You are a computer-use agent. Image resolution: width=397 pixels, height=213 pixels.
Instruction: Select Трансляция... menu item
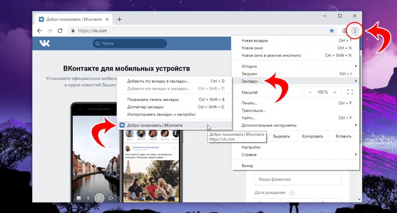[x=295, y=110]
